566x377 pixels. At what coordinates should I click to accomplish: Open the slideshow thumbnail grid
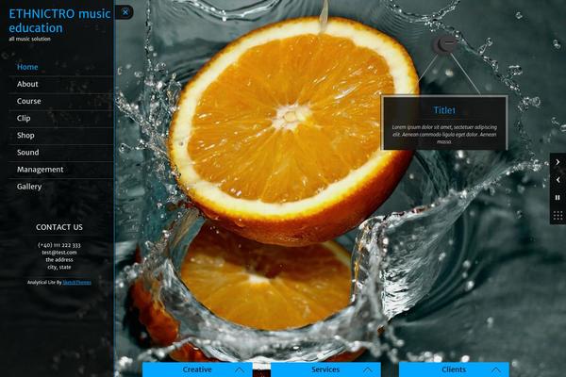(x=558, y=216)
